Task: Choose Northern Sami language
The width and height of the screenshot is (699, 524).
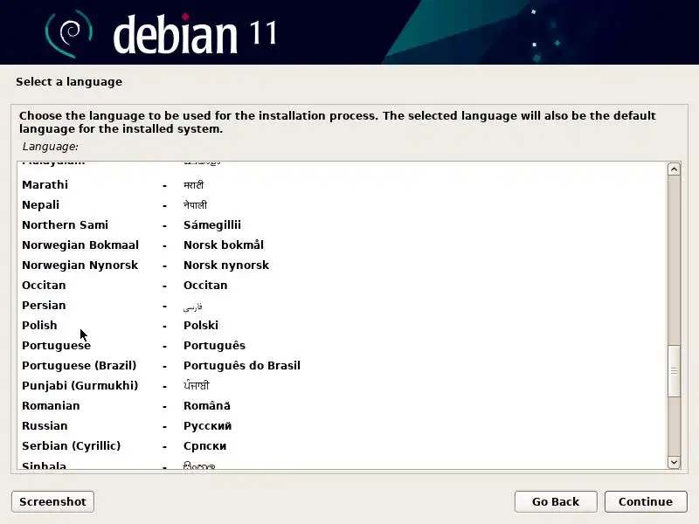Action: (x=343, y=225)
